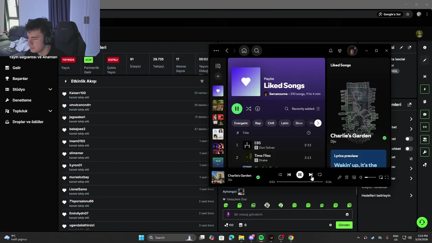Select the Latin filter chip
The height and width of the screenshot is (243, 432).
pyautogui.click(x=285, y=123)
